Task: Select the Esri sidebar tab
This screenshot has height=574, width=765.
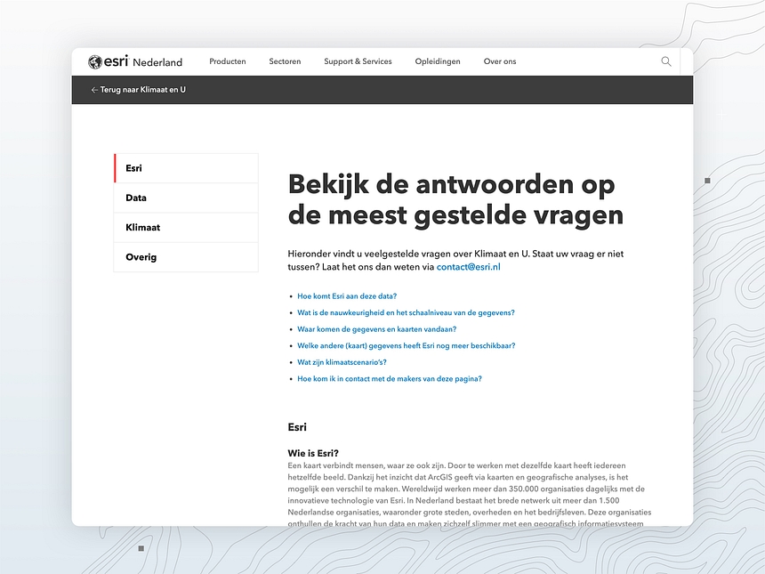Action: 186,168
